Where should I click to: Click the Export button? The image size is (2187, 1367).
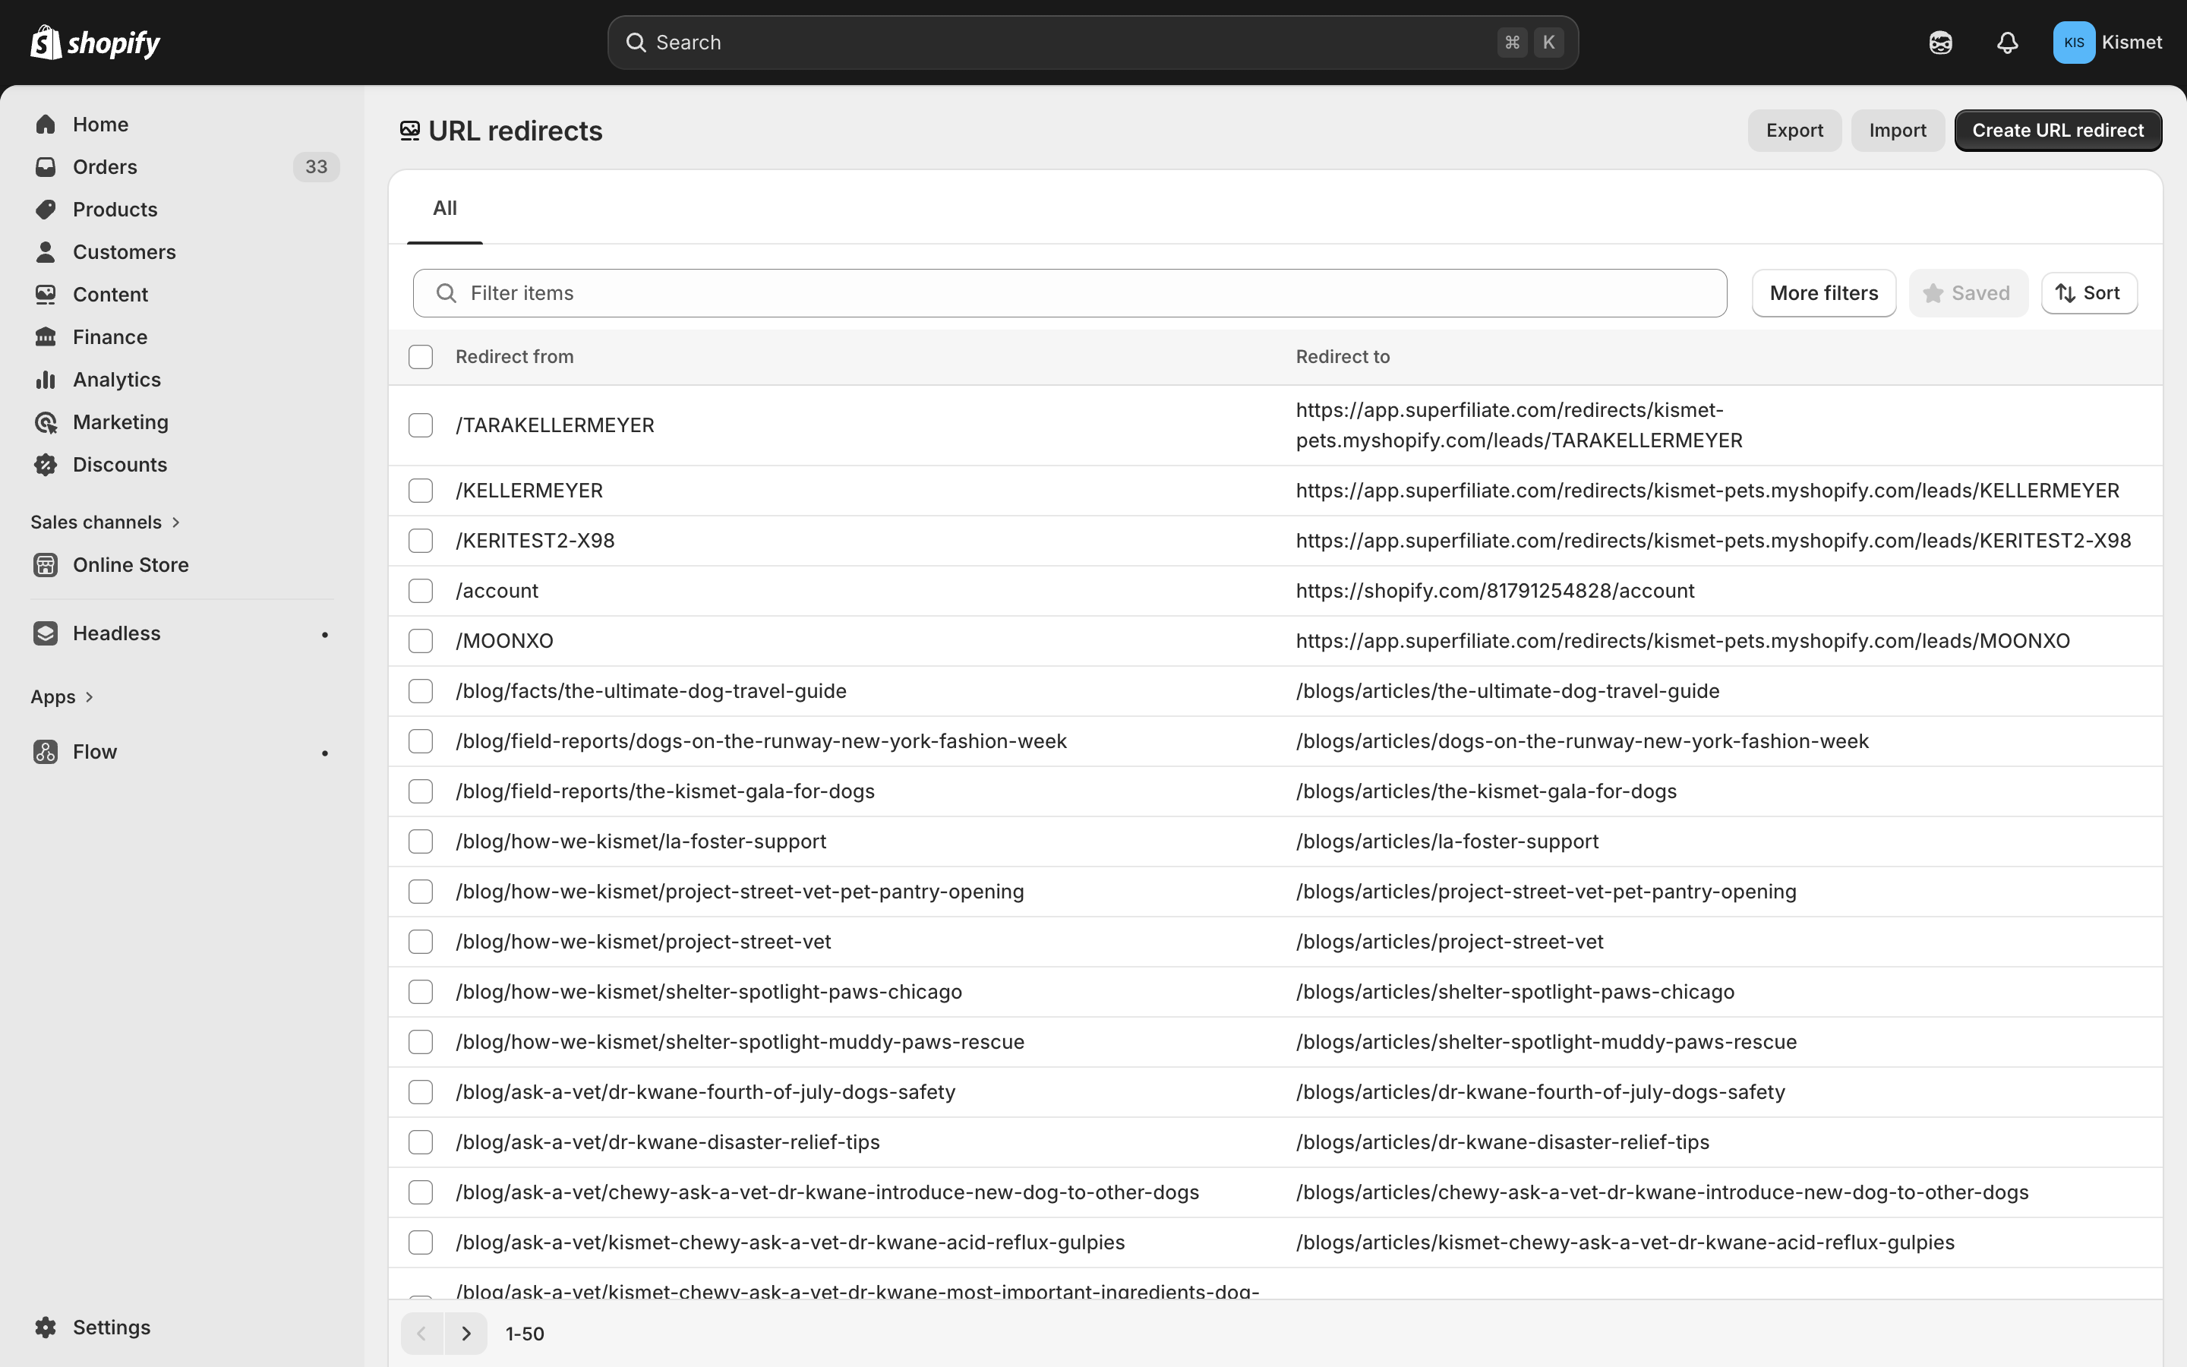coord(1794,131)
